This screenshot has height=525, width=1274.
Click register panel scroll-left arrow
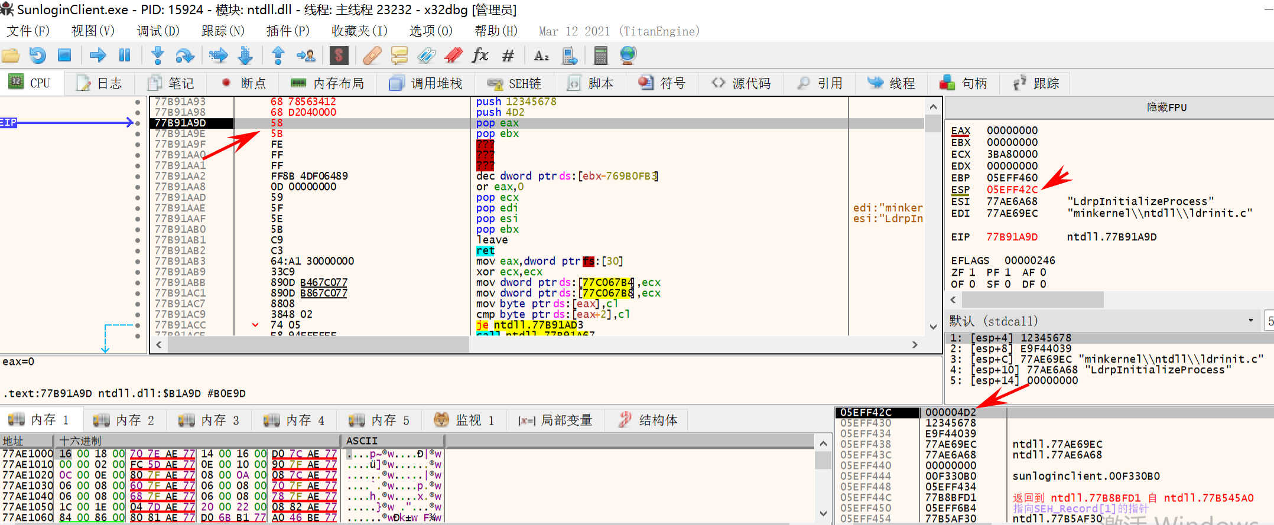953,300
